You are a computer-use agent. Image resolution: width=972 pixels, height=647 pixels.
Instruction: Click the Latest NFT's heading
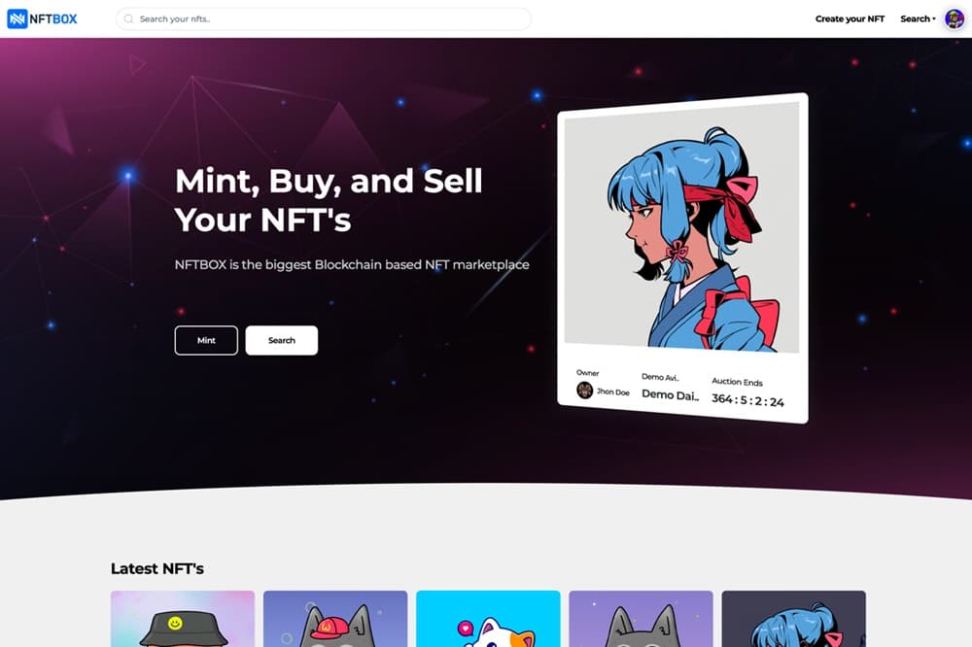coord(157,568)
